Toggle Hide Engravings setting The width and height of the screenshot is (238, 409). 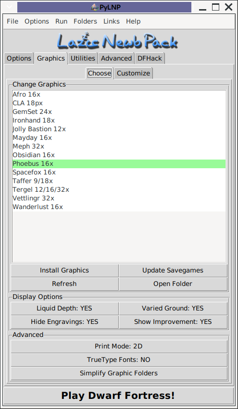(x=64, y=322)
